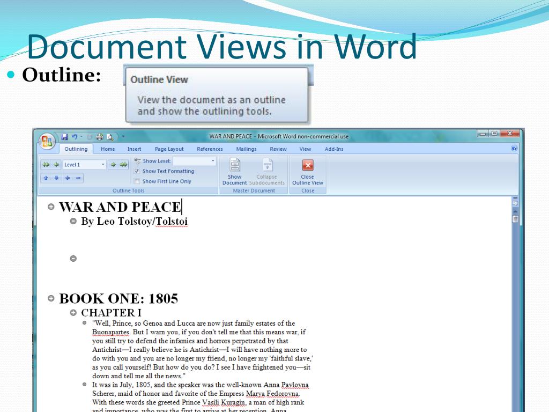Switch to the Home tab

coord(108,149)
